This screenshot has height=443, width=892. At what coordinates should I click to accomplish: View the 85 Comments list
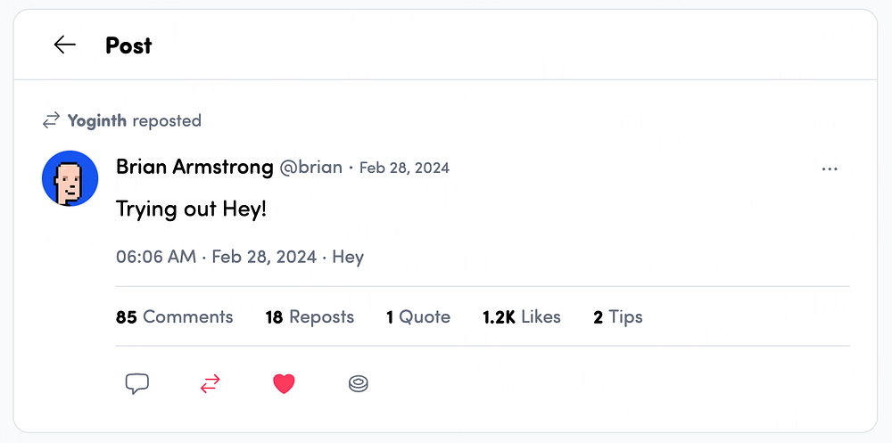click(174, 316)
